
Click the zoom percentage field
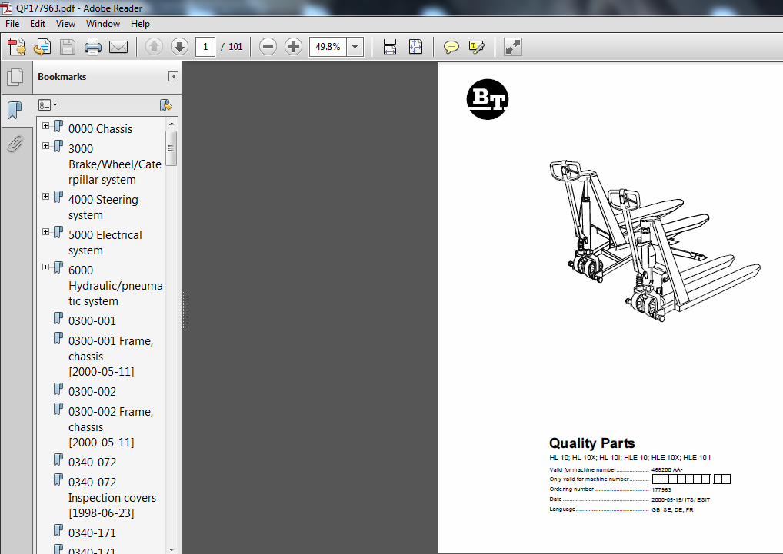[328, 47]
